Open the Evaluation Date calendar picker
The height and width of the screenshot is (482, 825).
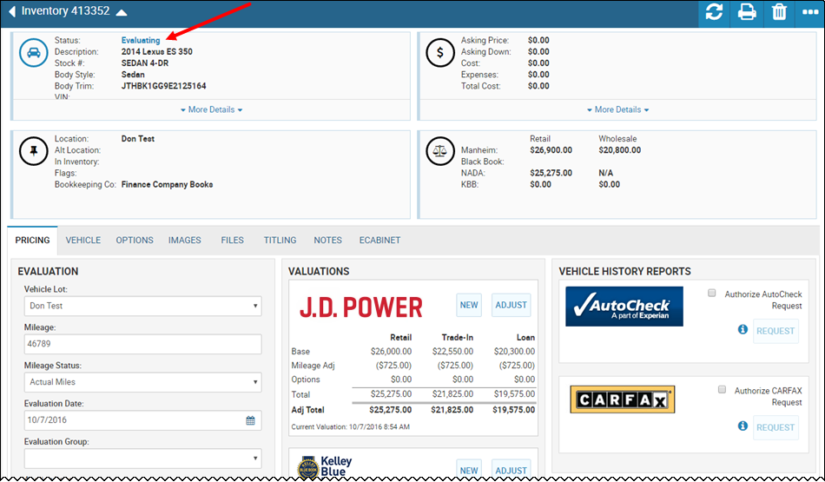(250, 420)
